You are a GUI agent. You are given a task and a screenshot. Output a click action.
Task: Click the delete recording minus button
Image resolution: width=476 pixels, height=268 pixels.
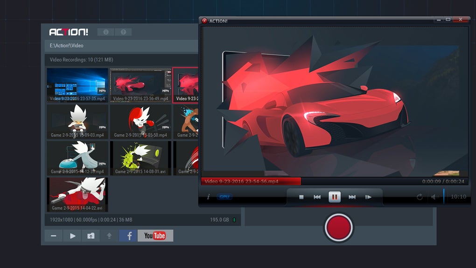click(53, 236)
